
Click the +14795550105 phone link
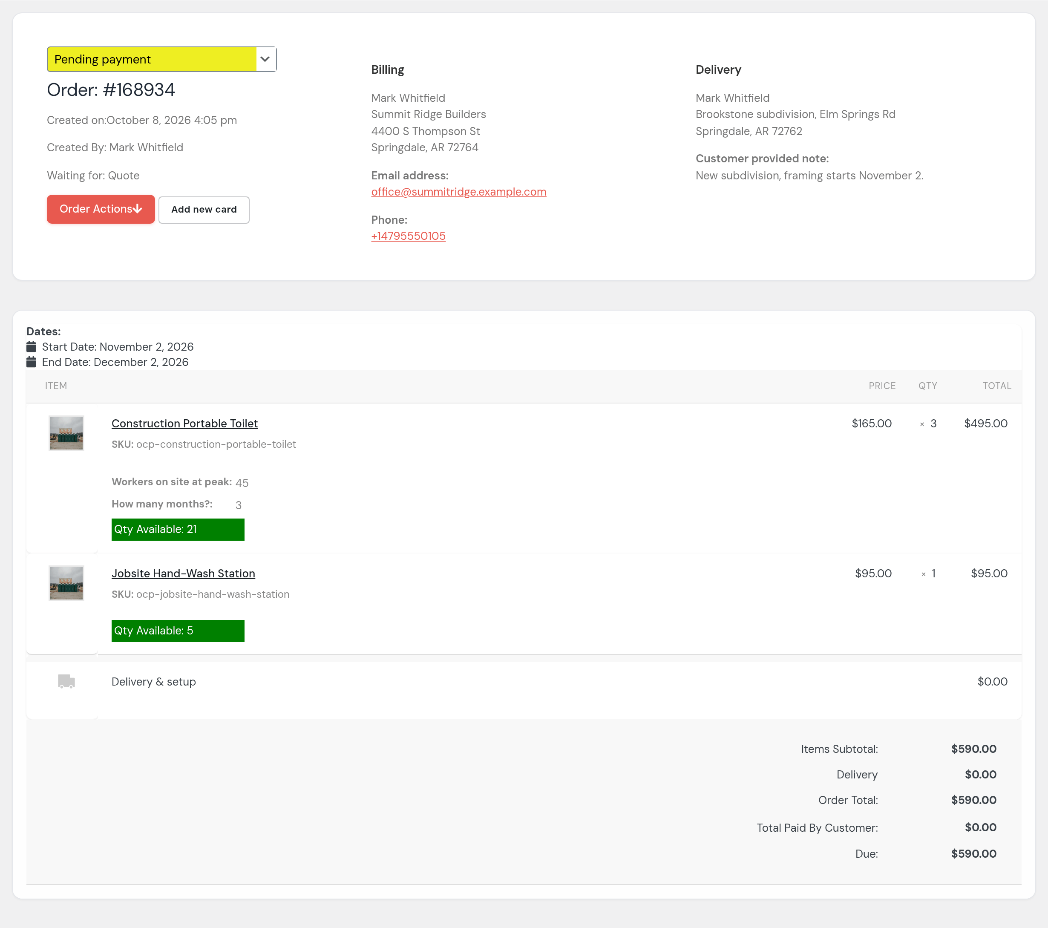click(x=408, y=236)
